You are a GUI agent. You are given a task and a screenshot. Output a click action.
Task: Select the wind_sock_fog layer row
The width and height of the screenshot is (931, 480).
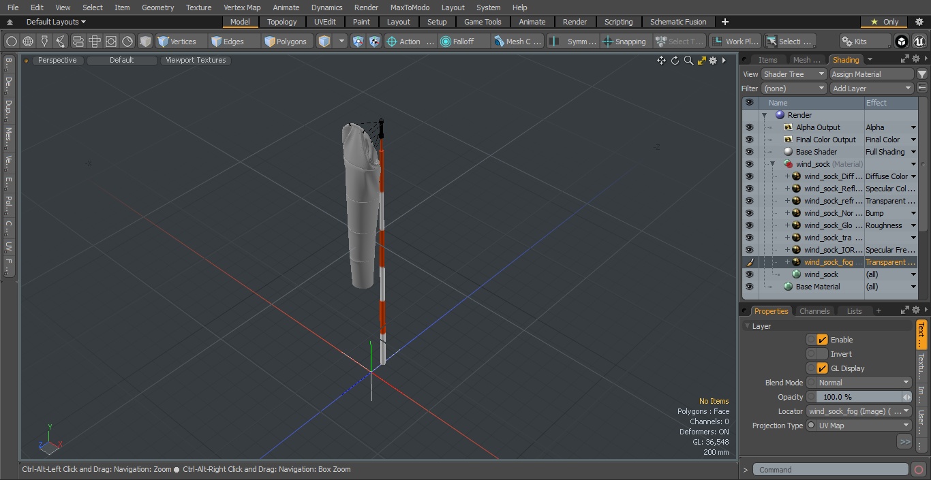tap(830, 262)
